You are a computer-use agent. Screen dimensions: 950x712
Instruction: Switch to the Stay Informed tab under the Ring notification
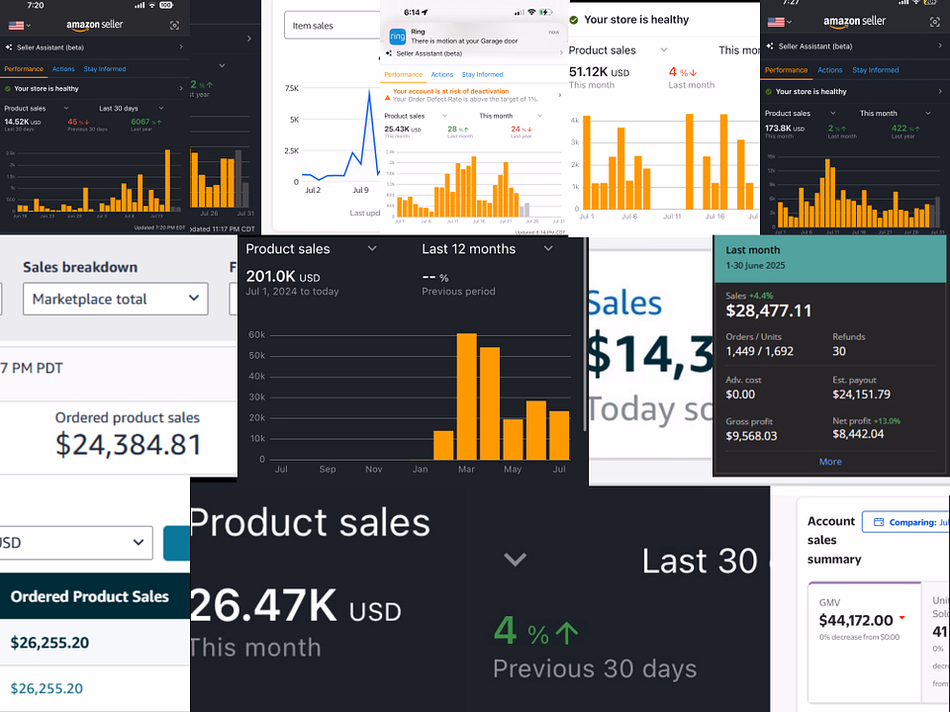(x=482, y=74)
